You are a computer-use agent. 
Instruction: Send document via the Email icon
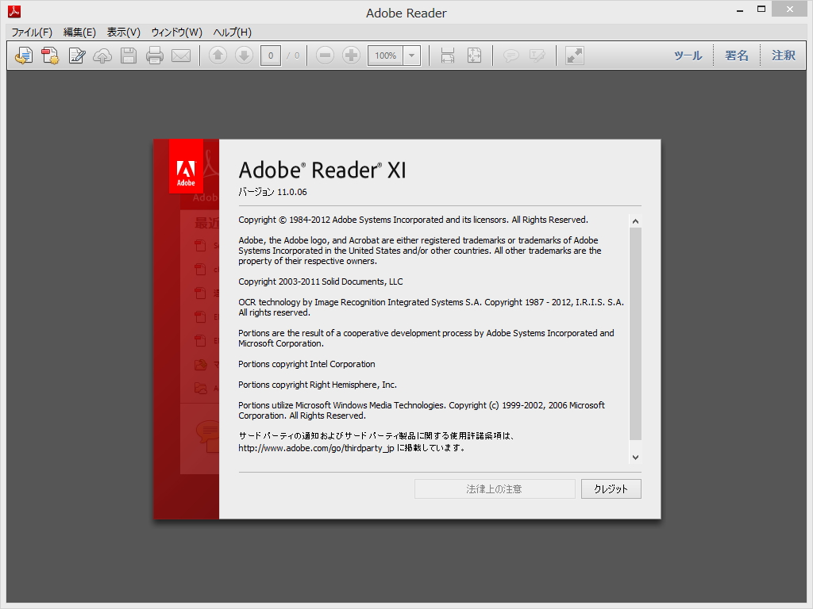tap(180, 56)
